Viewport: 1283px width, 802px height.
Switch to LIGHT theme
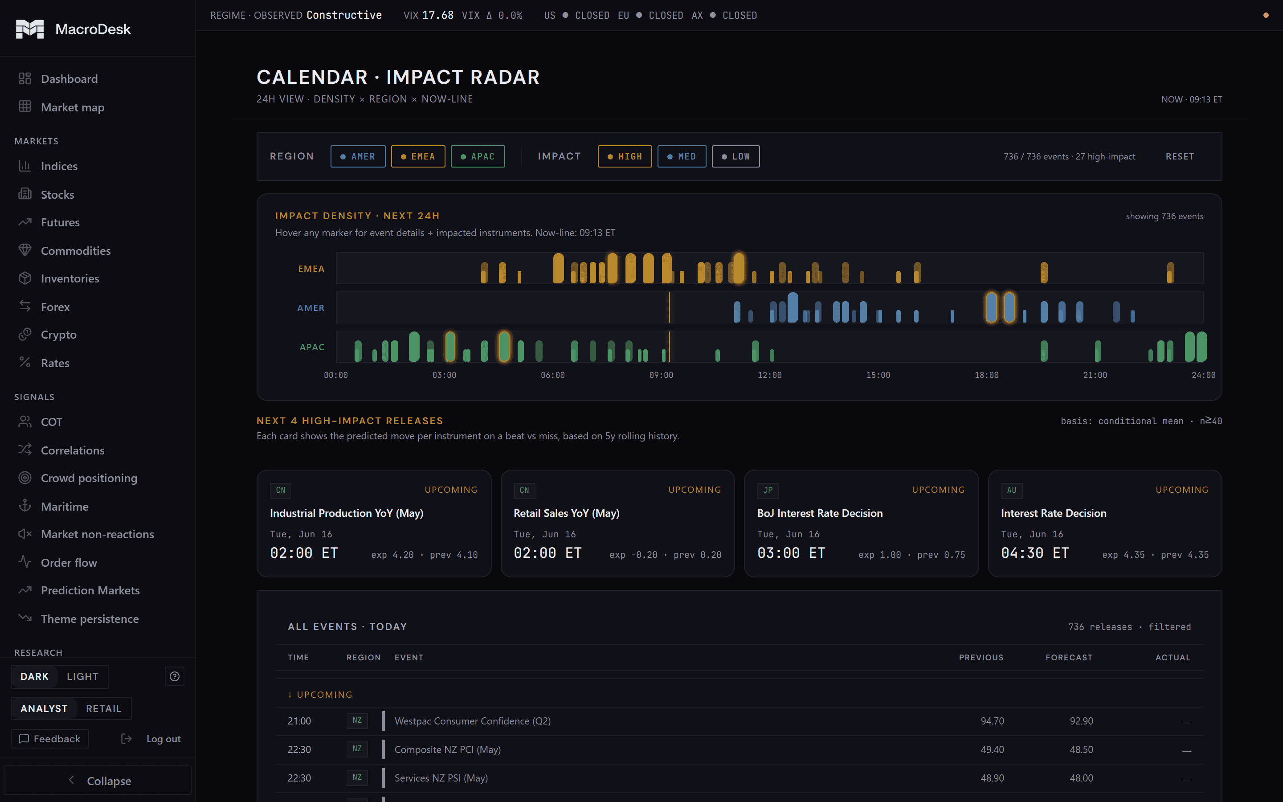[83, 676]
